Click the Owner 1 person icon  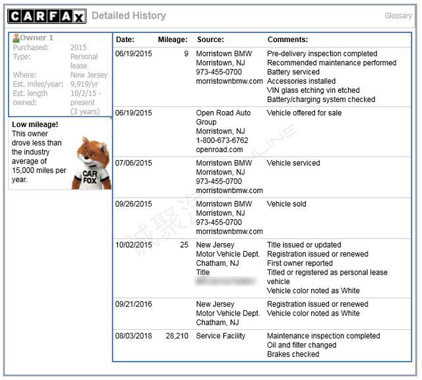tap(16, 38)
